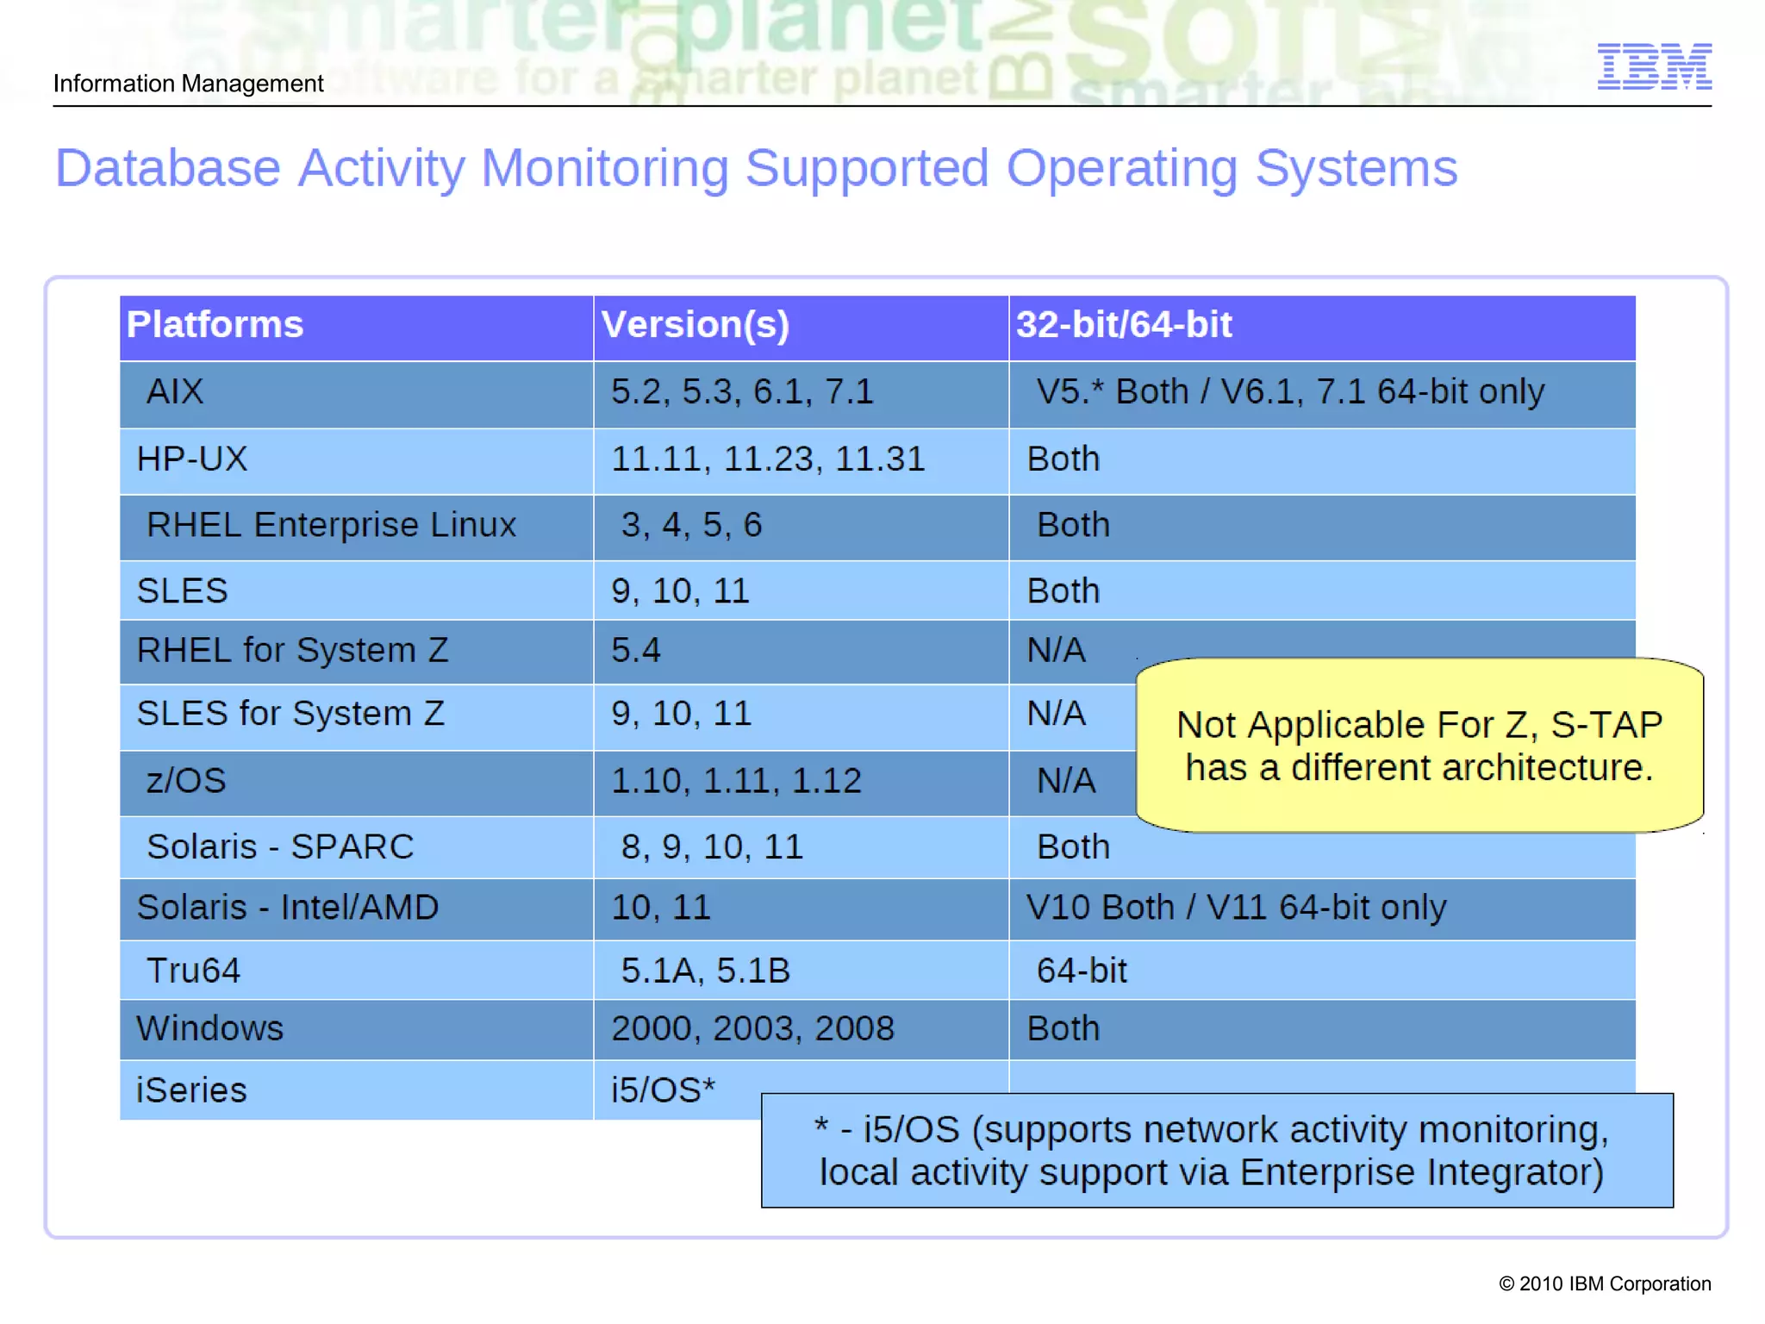Viewport: 1765px width, 1324px height.
Task: Click 'V10 Both / V11 64-bit only'
Action: pos(1236,908)
